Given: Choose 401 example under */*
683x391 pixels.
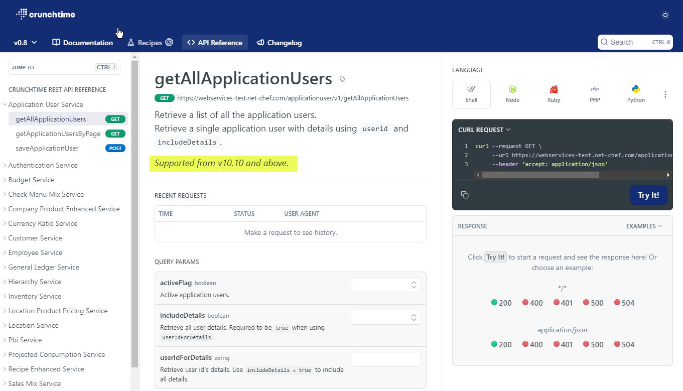Looking at the screenshot, I should point(563,303).
